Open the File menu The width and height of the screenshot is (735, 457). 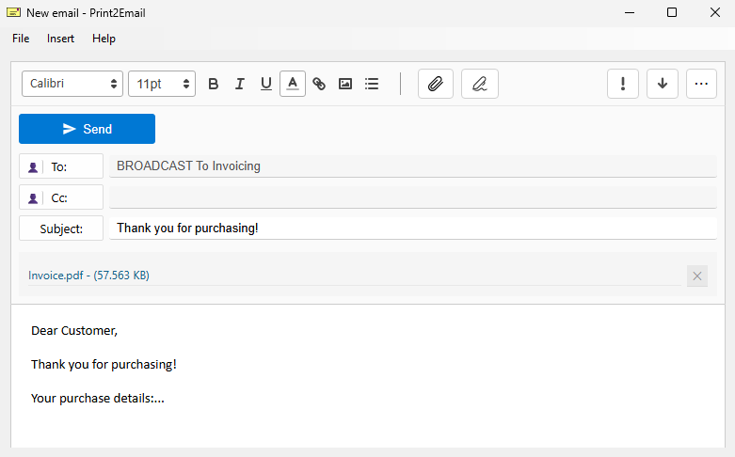pyautogui.click(x=21, y=39)
